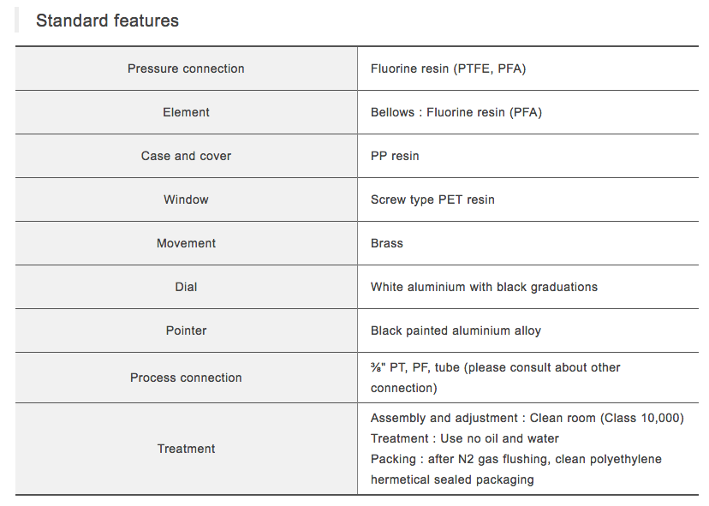Click the 'Standard features' heading
The image size is (709, 506).
click(x=107, y=21)
